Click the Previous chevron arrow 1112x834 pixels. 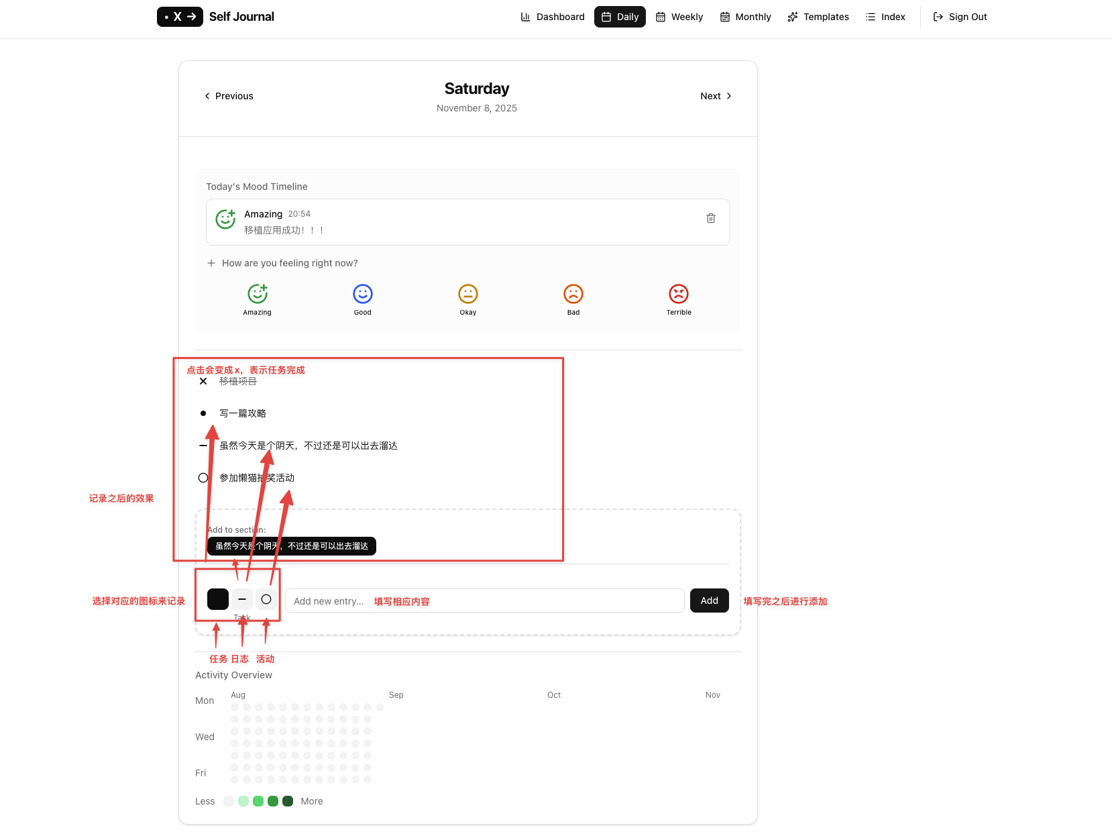coord(207,96)
